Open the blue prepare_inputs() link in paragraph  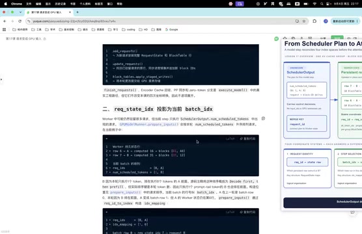[126, 192]
